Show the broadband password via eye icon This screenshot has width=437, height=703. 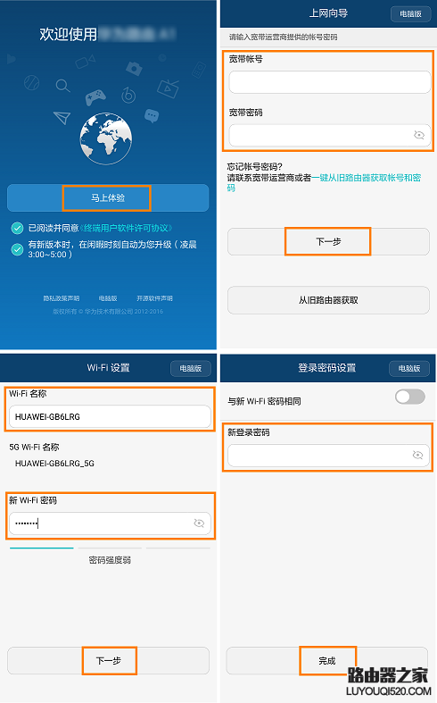point(418,135)
